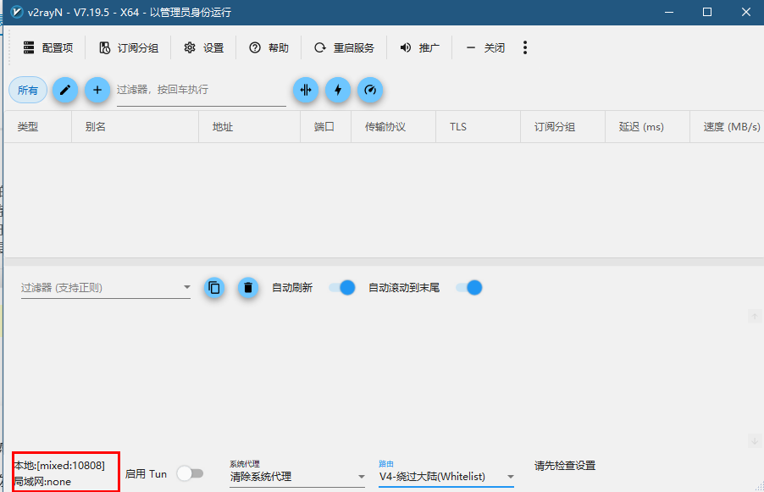Click the lightning bolt test icon
764x492 pixels.
[x=338, y=90]
